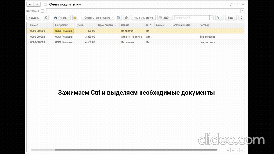
Task: Click the Договор column header
Action: coord(221,25)
